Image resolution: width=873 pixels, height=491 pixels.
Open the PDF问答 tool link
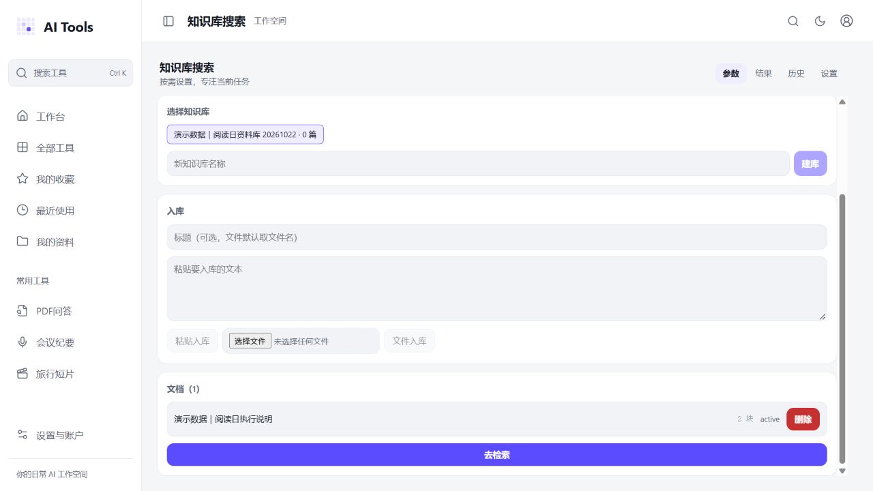click(71, 312)
